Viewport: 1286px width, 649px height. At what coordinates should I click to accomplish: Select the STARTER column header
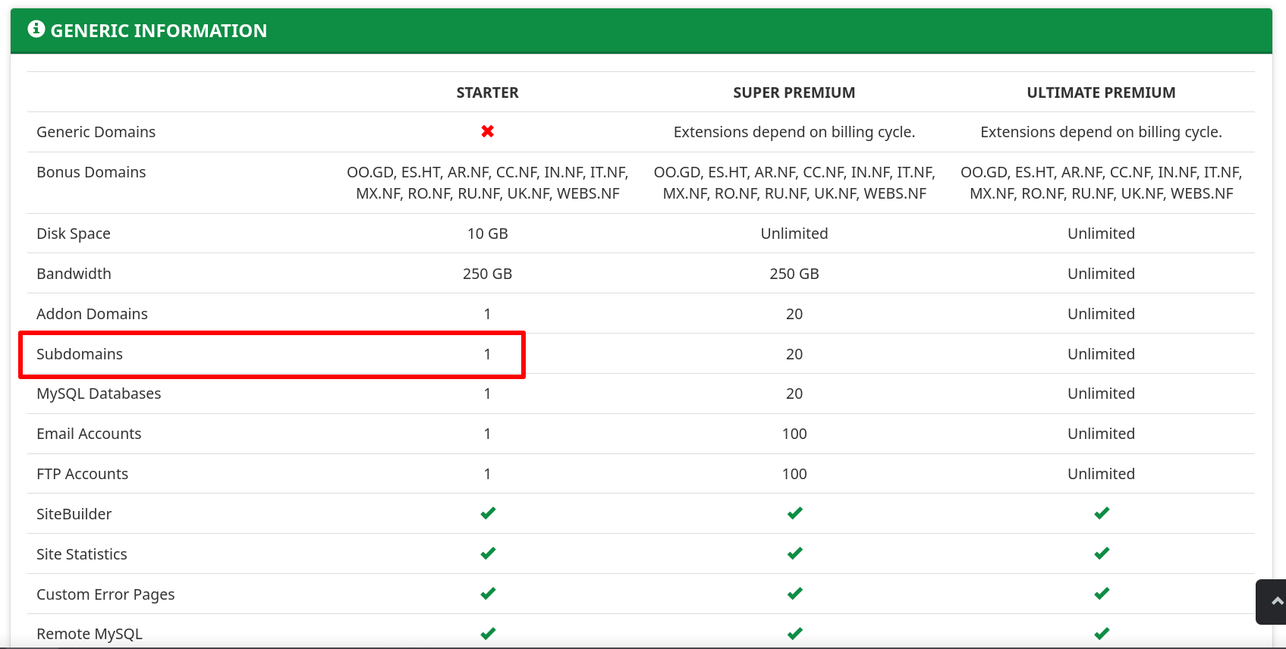click(487, 92)
